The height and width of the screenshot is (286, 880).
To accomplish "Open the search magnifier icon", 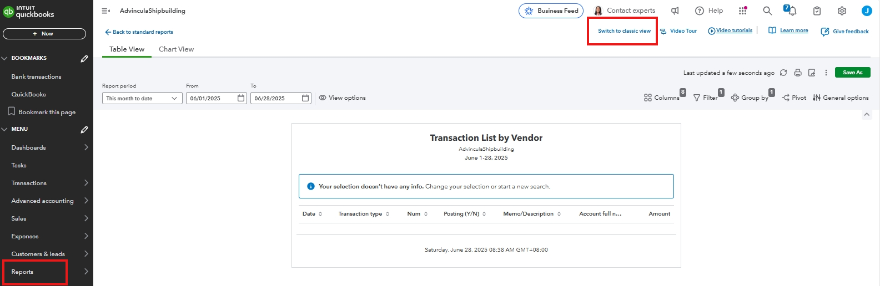I will pyautogui.click(x=767, y=11).
